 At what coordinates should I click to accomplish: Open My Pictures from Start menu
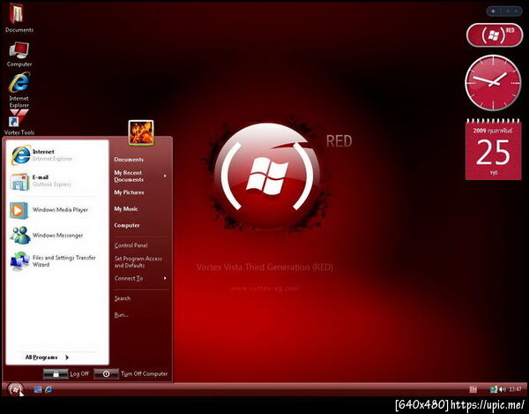[129, 192]
